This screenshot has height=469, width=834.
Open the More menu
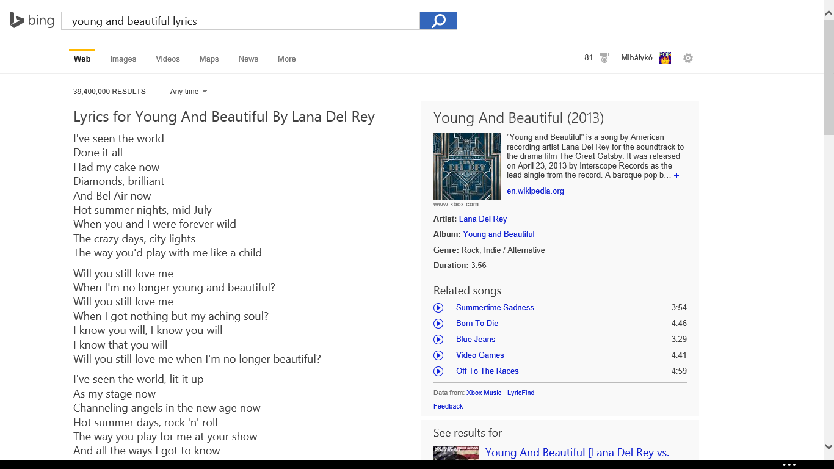point(287,59)
